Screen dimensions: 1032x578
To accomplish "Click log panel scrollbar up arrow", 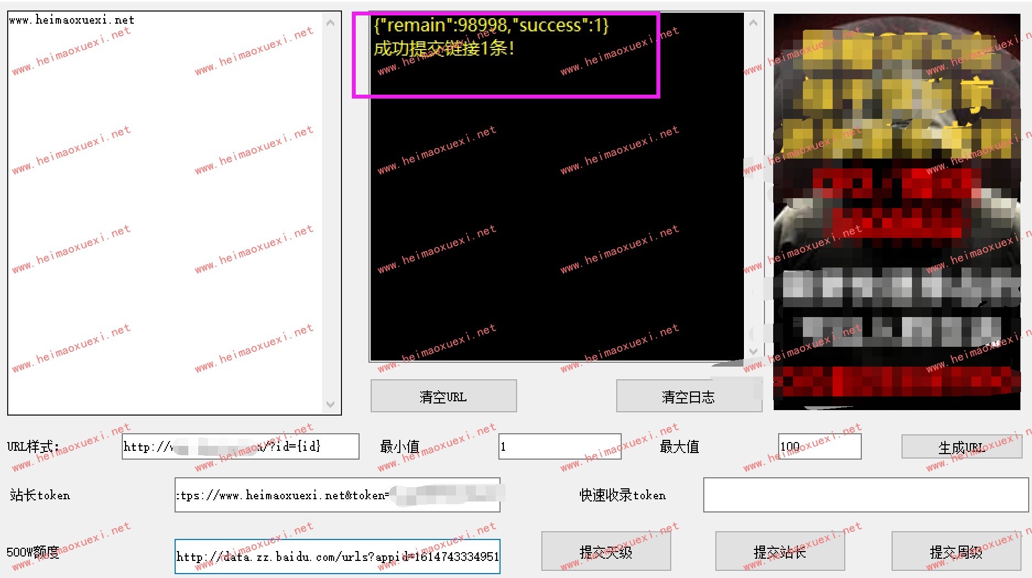I will point(753,23).
